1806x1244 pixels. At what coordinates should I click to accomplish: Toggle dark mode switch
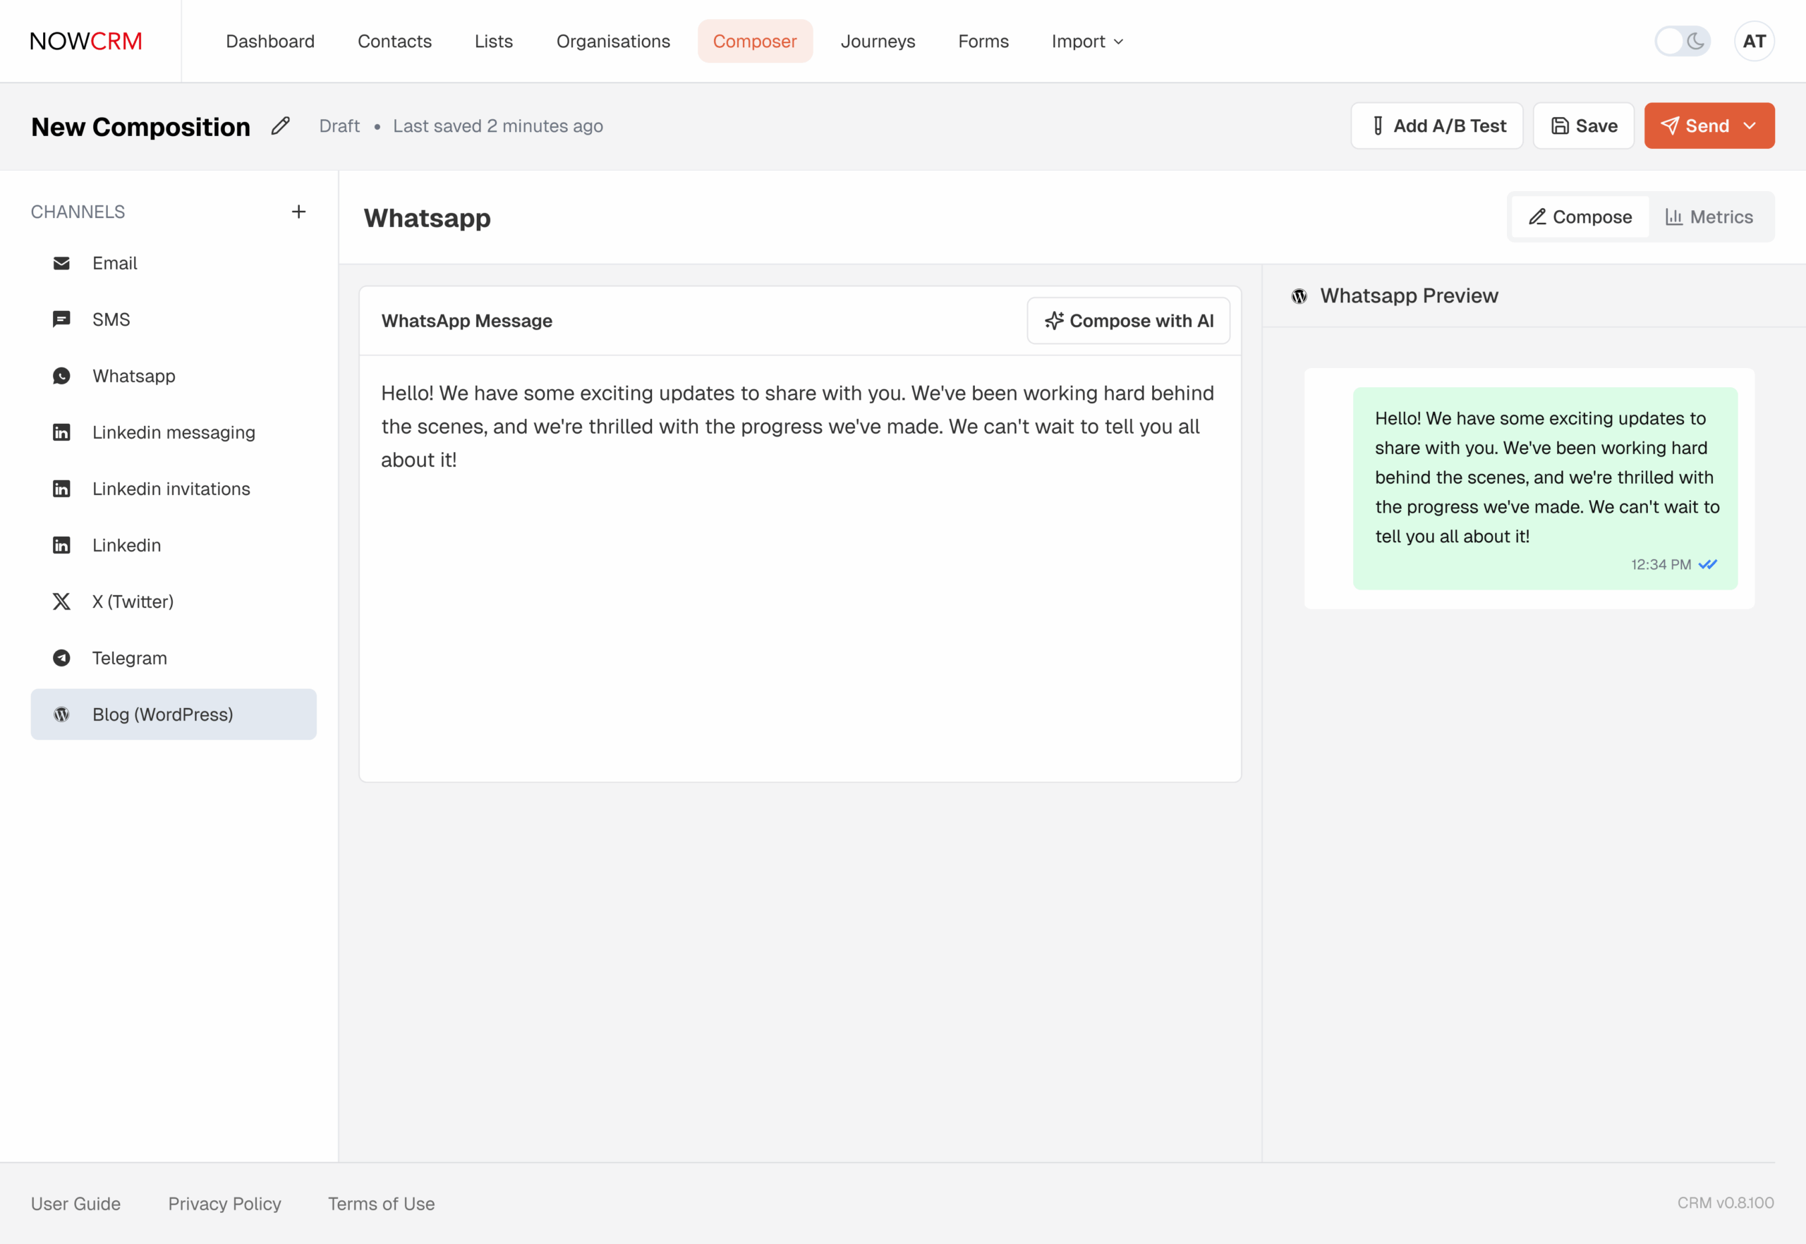[x=1682, y=42]
